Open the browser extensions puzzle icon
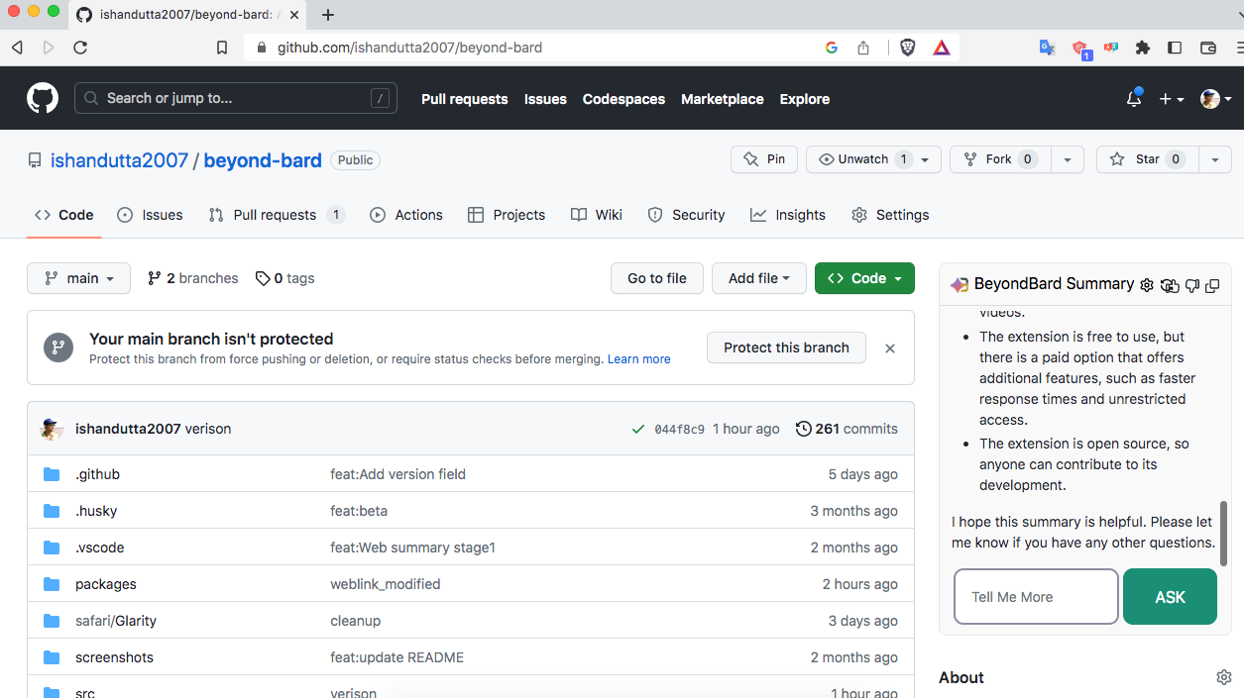The image size is (1244, 698). point(1143,48)
